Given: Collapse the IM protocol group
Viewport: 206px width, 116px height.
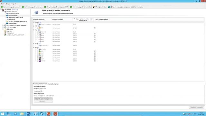Looking at the screenshot, I should (33, 47).
